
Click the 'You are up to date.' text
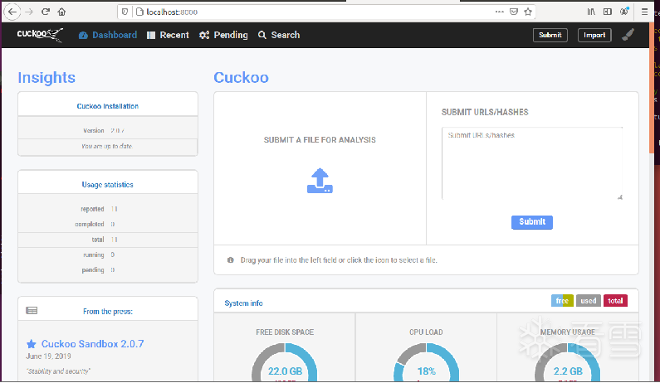[x=107, y=146]
